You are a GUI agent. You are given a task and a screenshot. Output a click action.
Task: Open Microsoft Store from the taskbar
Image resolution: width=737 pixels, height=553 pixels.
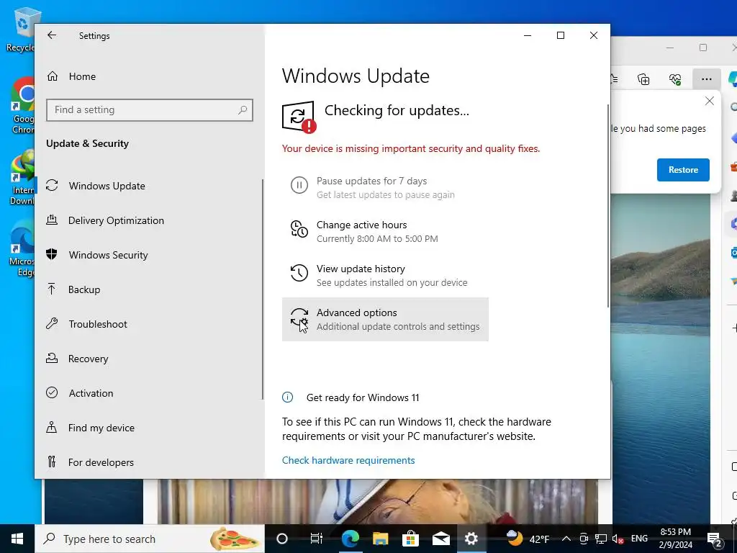410,539
